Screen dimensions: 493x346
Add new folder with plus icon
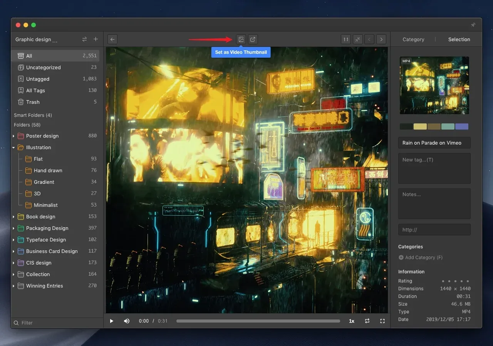click(x=96, y=39)
